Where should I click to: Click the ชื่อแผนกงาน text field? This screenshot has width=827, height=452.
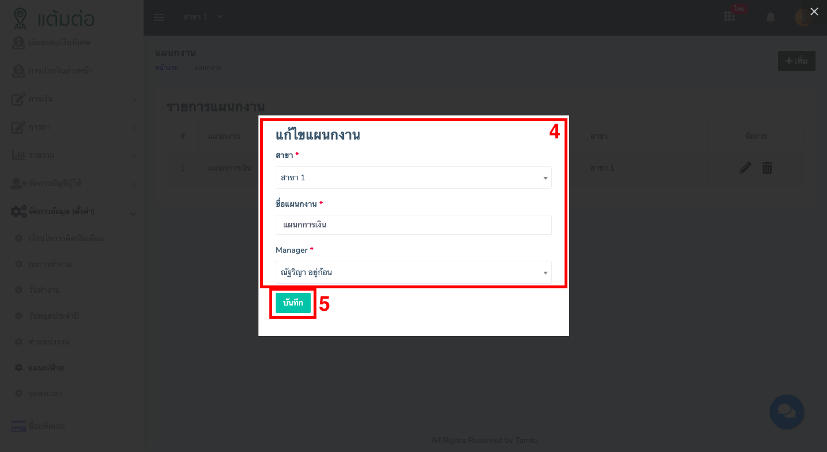pyautogui.click(x=413, y=225)
